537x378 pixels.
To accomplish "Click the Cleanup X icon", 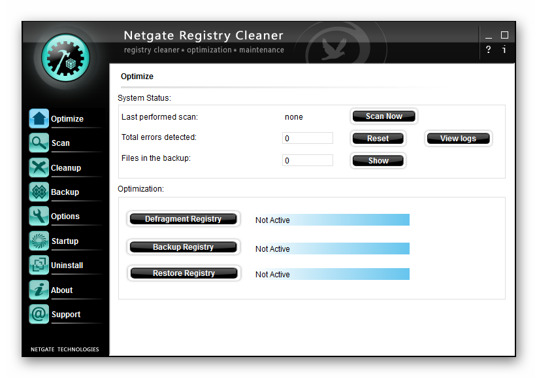I will pyautogui.click(x=39, y=167).
